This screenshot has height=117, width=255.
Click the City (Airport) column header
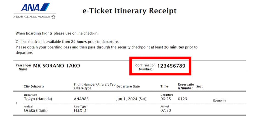click(x=34, y=86)
